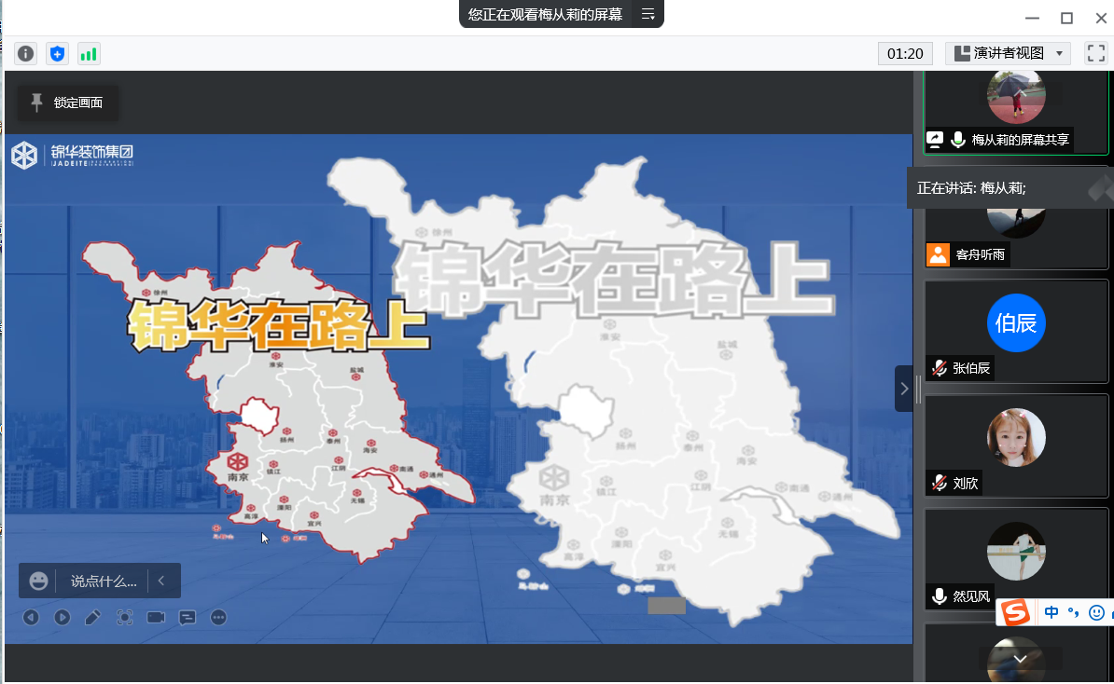The image size is (1114, 684).
Task: Open the emoji reaction smiley
Action: [x=38, y=581]
